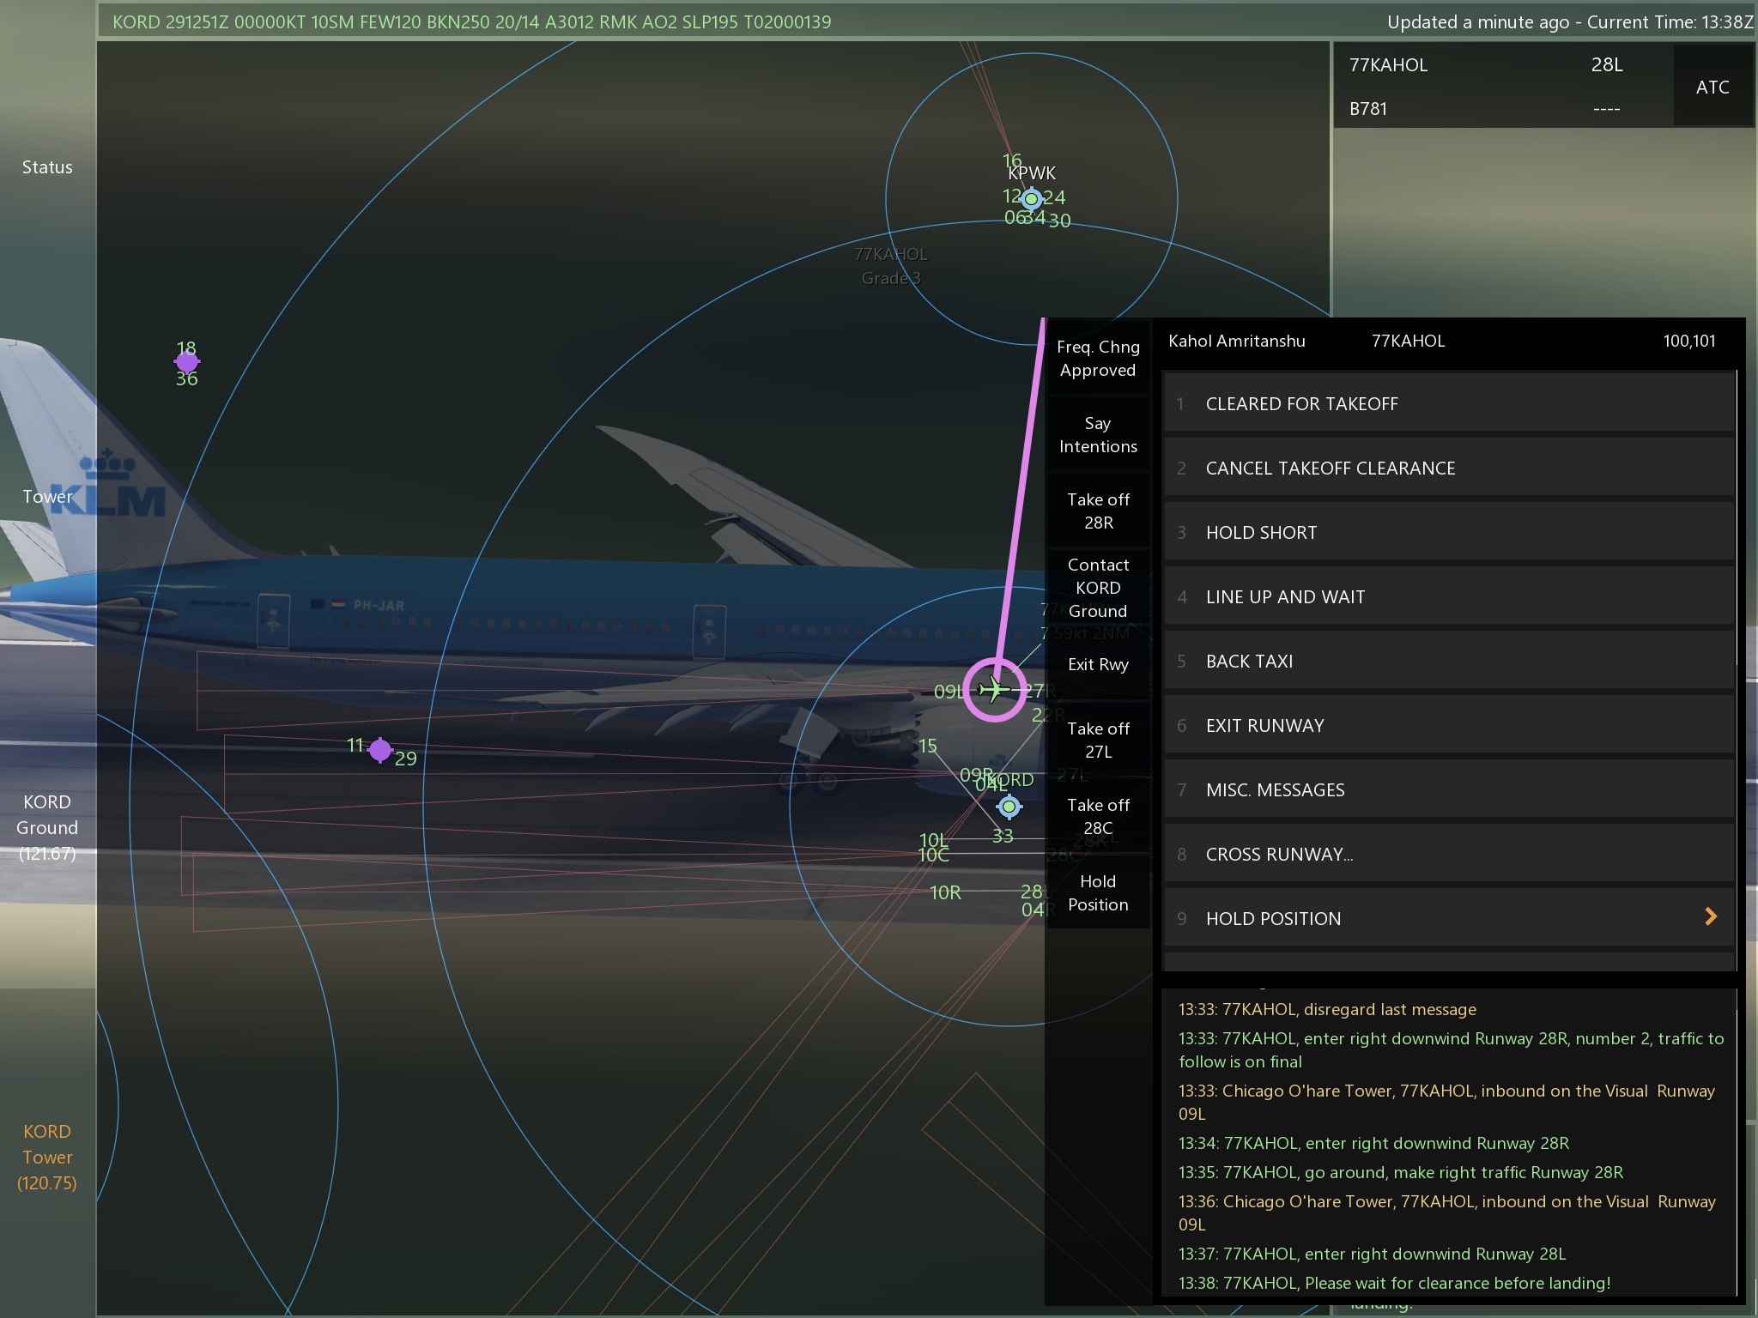
Task: Switch to KORD Tower 120.75 frequency
Action: (x=47, y=1157)
